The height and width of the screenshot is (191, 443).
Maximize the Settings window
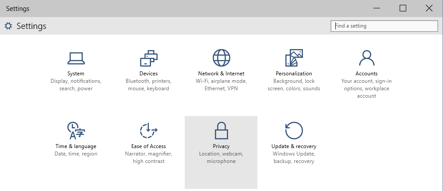403,8
